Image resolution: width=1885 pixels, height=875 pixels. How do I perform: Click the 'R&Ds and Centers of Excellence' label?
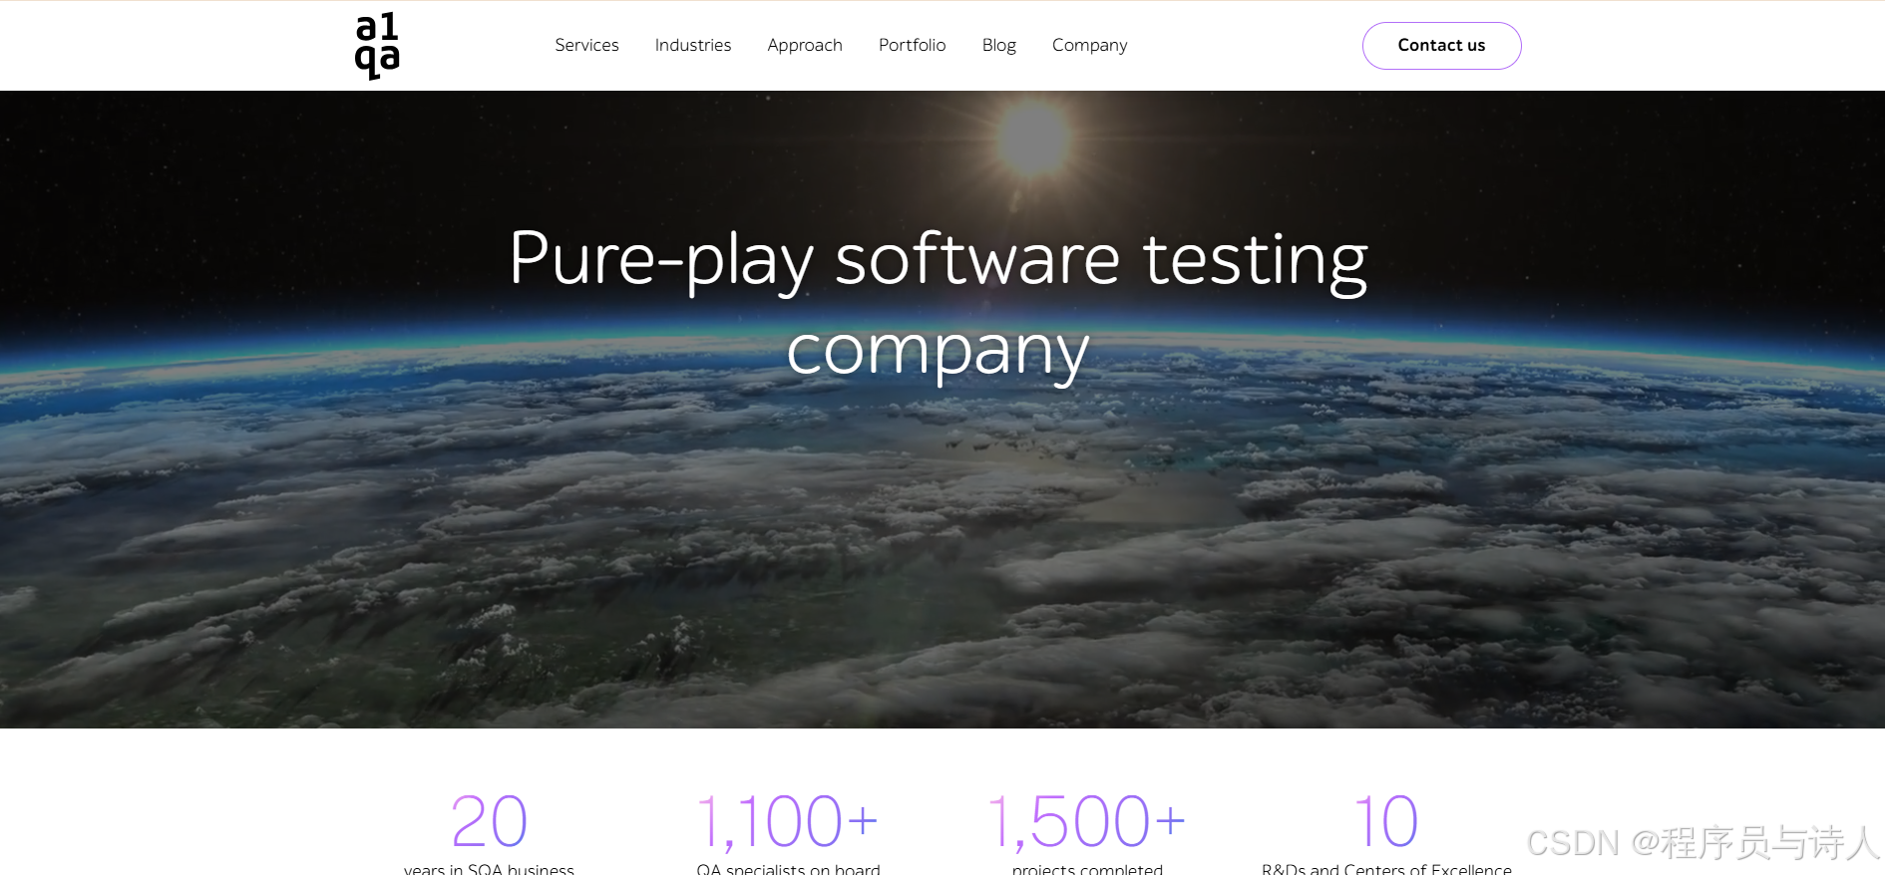tap(1386, 868)
